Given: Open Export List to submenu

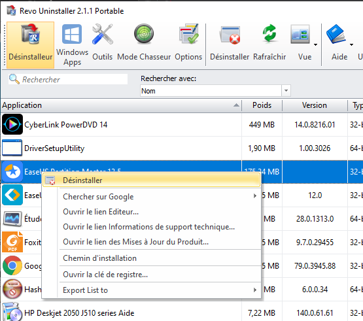Looking at the screenshot, I should (152, 290).
